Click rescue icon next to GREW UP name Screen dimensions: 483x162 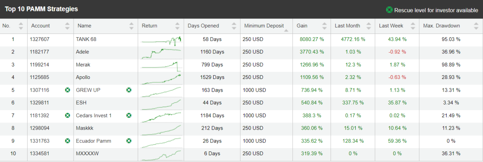(x=129, y=90)
